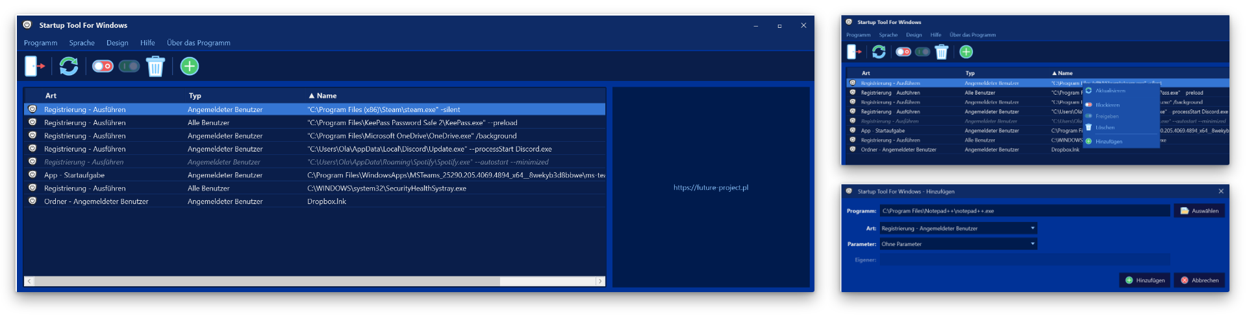Sort by the Name column header in the large main window
This screenshot has height=318, width=1247.
click(323, 95)
